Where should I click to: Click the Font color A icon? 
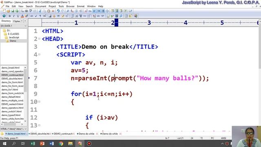tap(22, 16)
